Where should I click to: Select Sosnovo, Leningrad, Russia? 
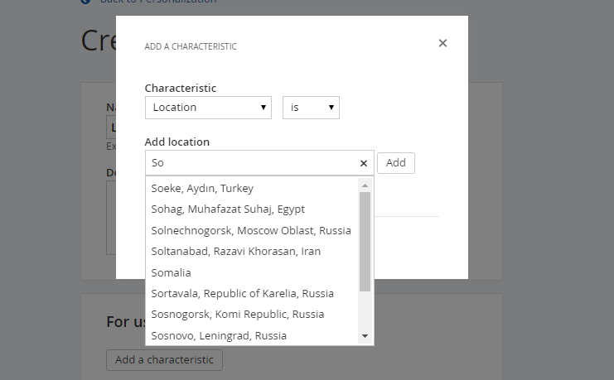point(252,336)
